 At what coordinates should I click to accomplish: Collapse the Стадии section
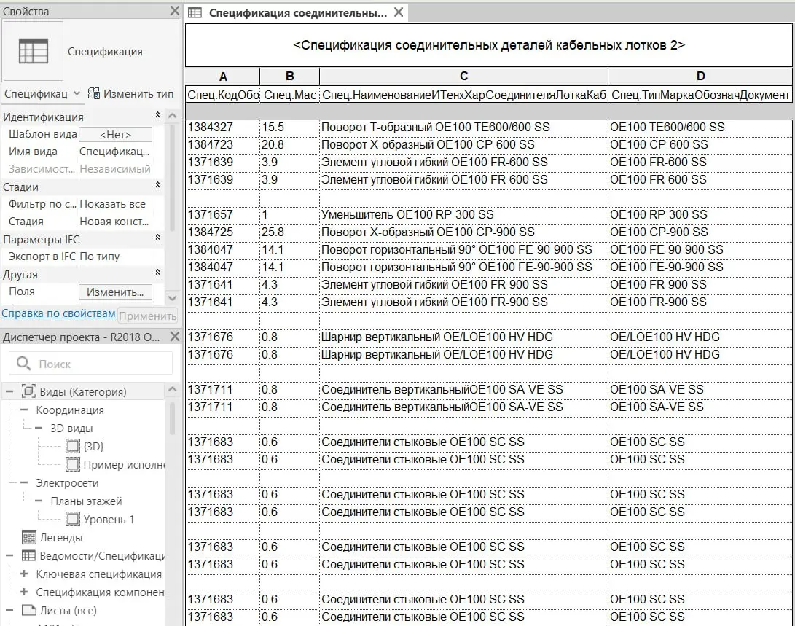click(157, 185)
